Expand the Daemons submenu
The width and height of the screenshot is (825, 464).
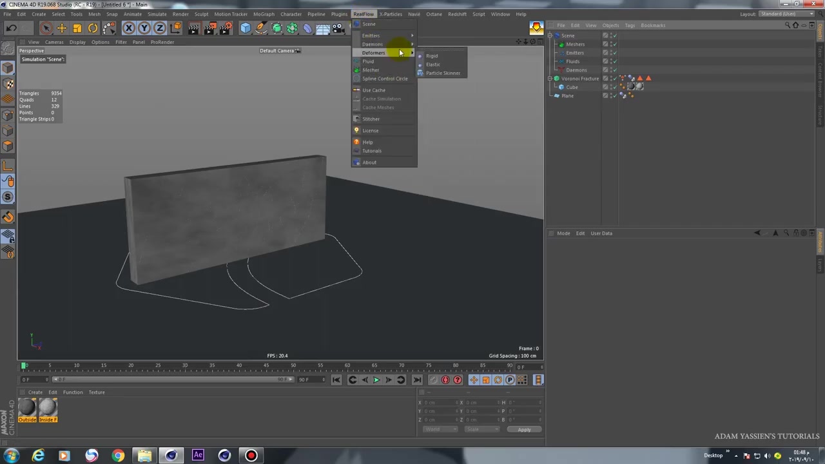point(384,44)
